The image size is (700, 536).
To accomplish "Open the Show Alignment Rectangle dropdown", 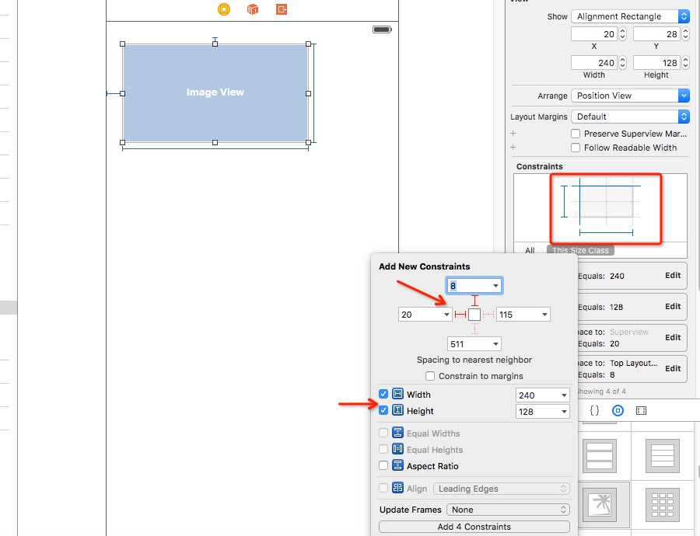I will [630, 16].
